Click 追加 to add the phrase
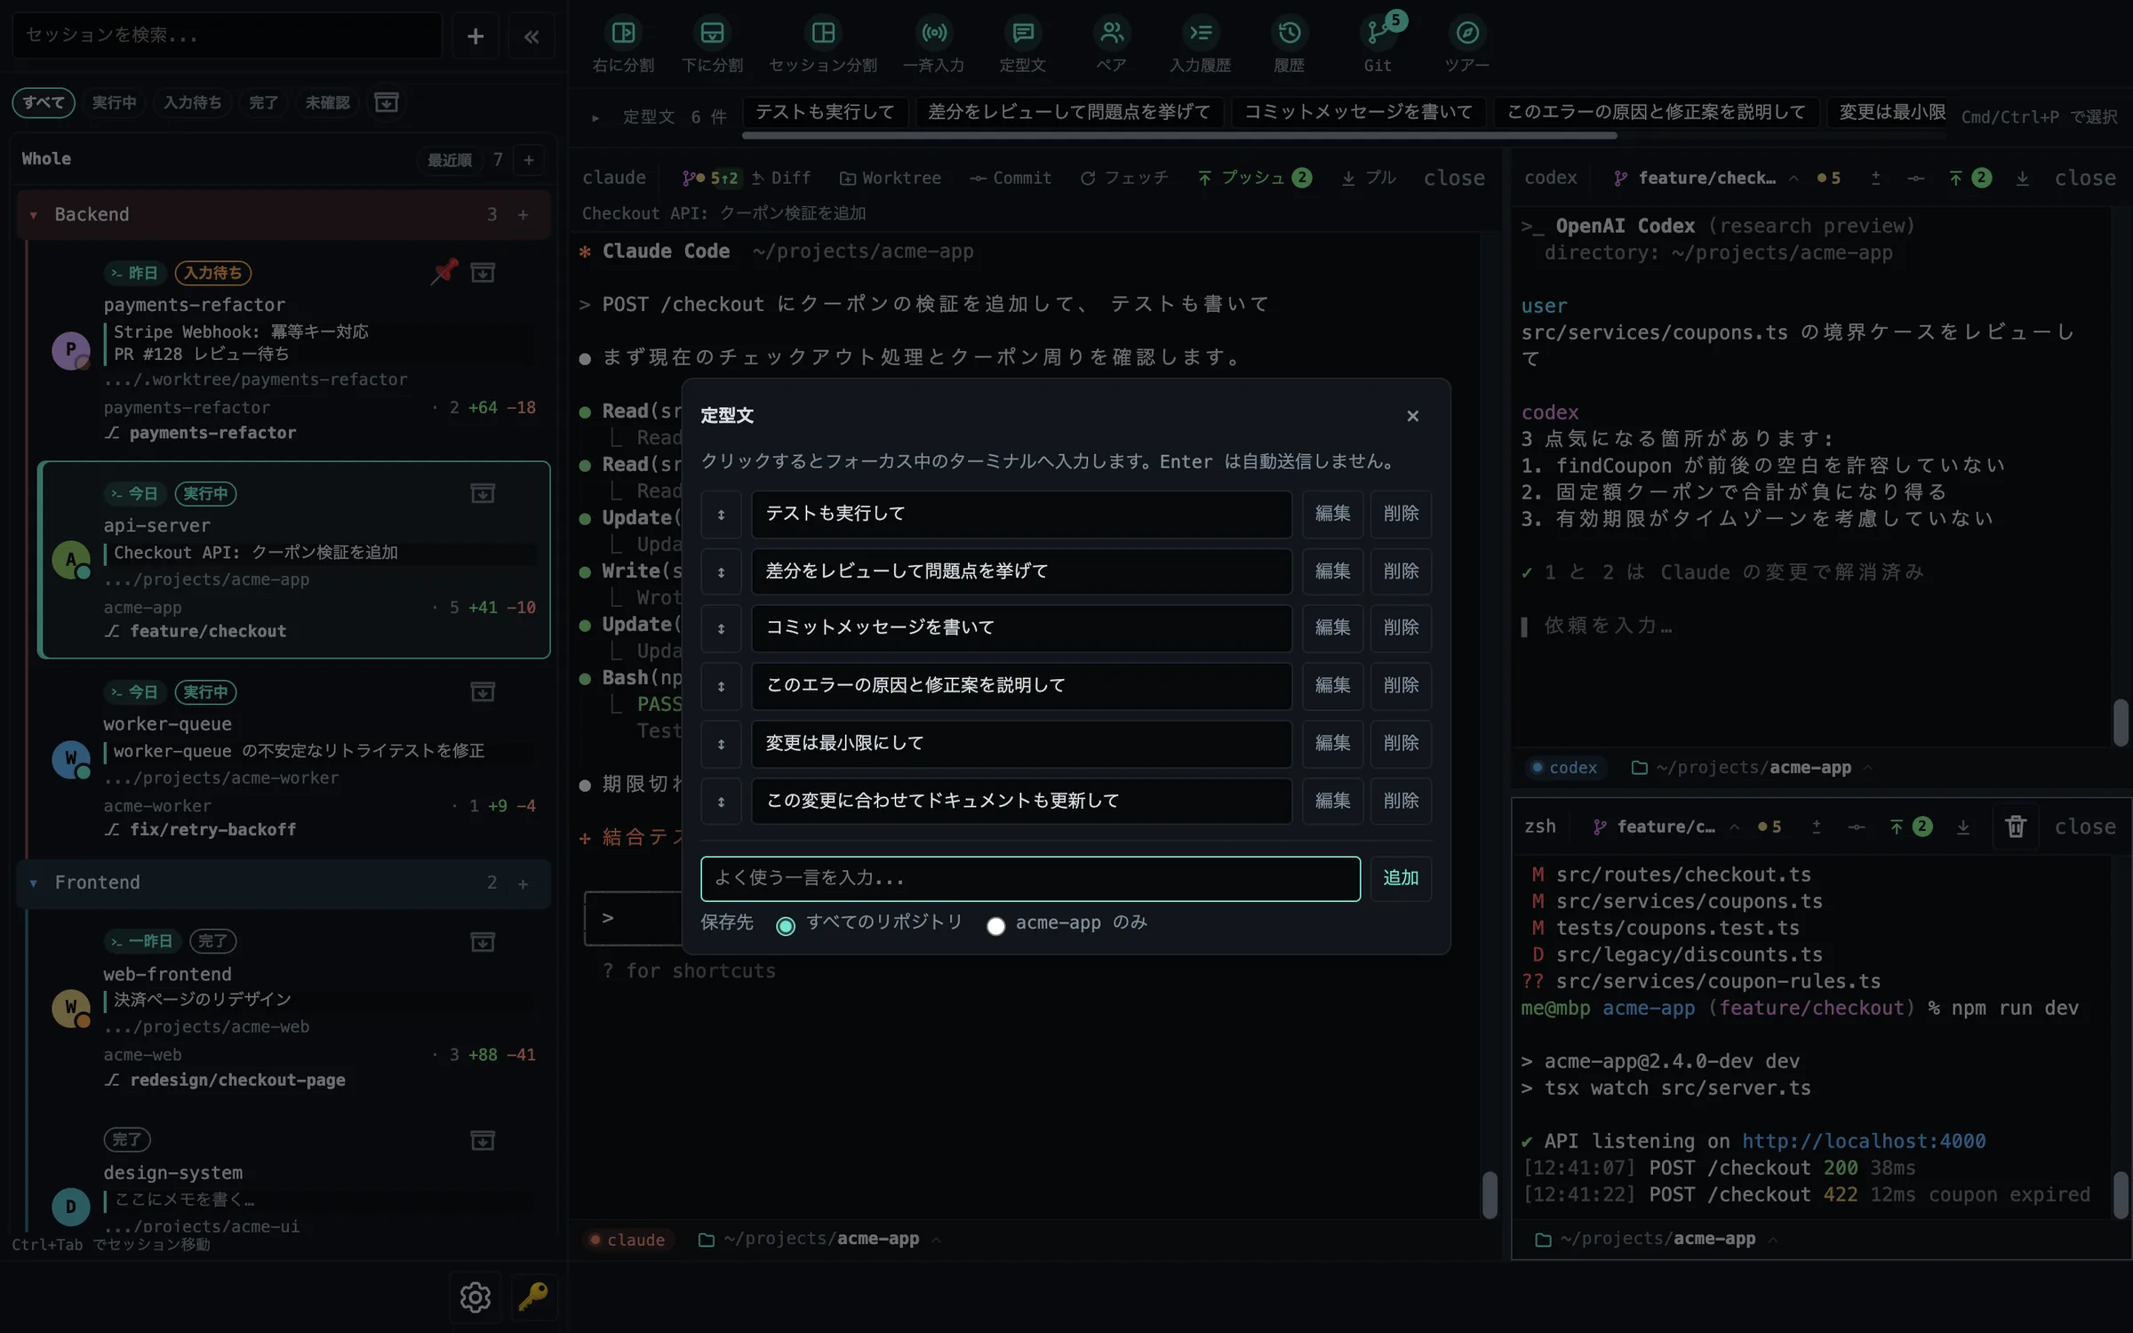Image resolution: width=2133 pixels, height=1333 pixels. coord(1401,878)
